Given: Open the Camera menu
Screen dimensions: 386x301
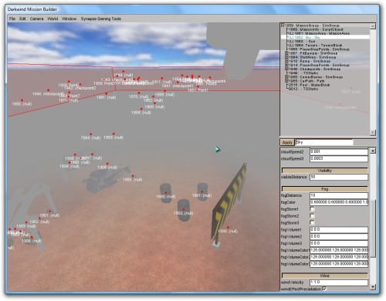Looking at the screenshot, I should click(x=36, y=19).
